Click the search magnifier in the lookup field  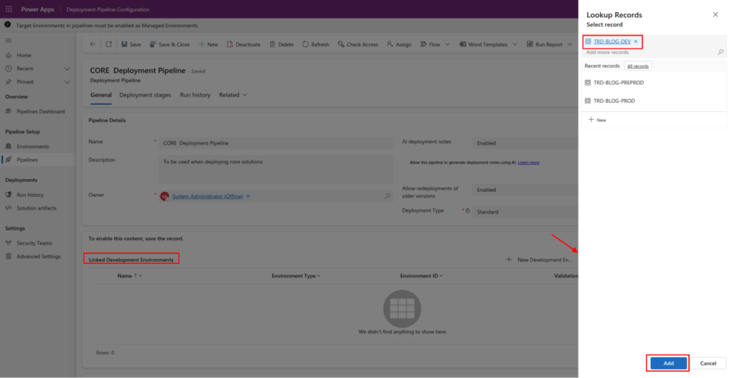click(720, 52)
